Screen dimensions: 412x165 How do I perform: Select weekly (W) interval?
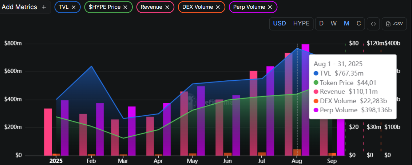coord(333,23)
